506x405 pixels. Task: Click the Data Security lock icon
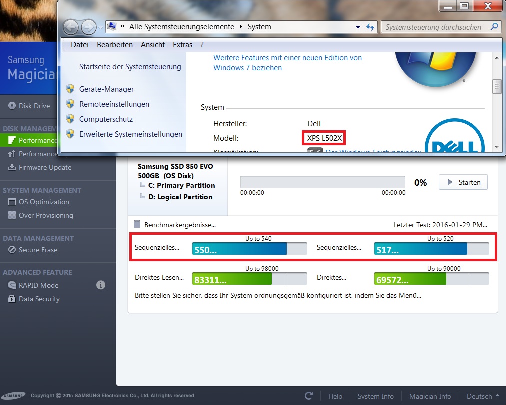12,299
